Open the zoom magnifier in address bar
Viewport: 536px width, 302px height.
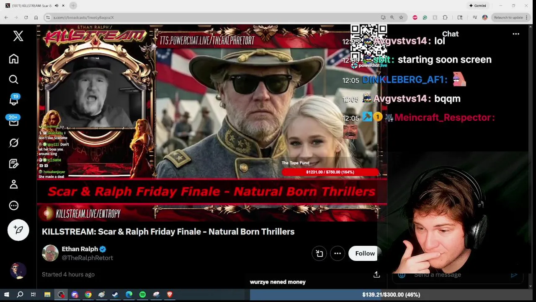392,18
